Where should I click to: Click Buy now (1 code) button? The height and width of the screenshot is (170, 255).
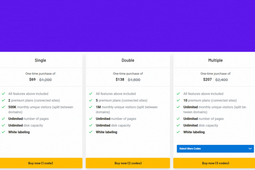click(x=41, y=163)
